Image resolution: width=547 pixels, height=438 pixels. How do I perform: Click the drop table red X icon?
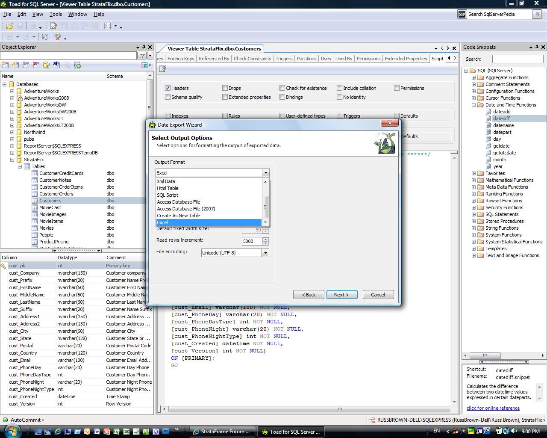coord(36,65)
